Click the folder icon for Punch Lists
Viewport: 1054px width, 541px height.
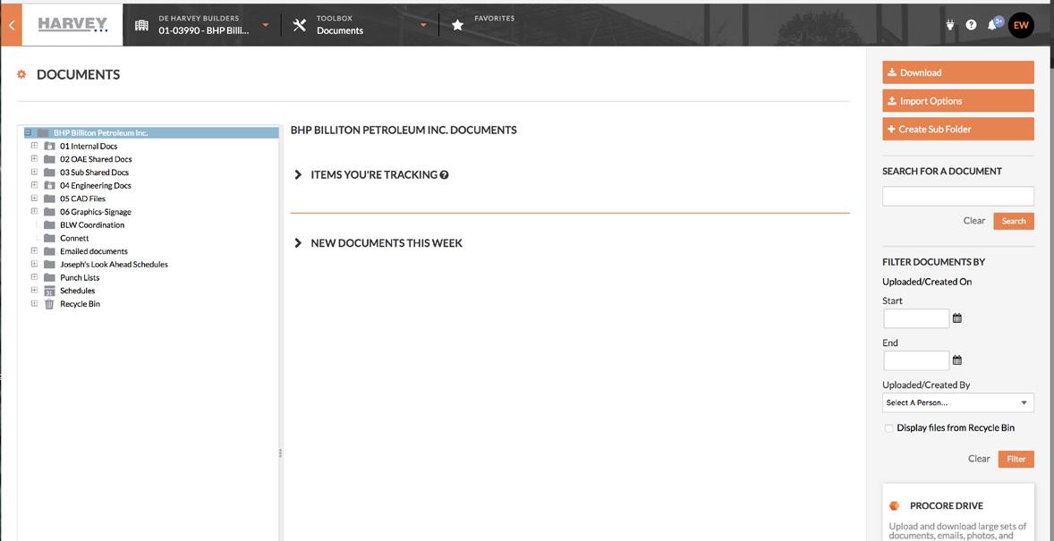click(x=49, y=277)
